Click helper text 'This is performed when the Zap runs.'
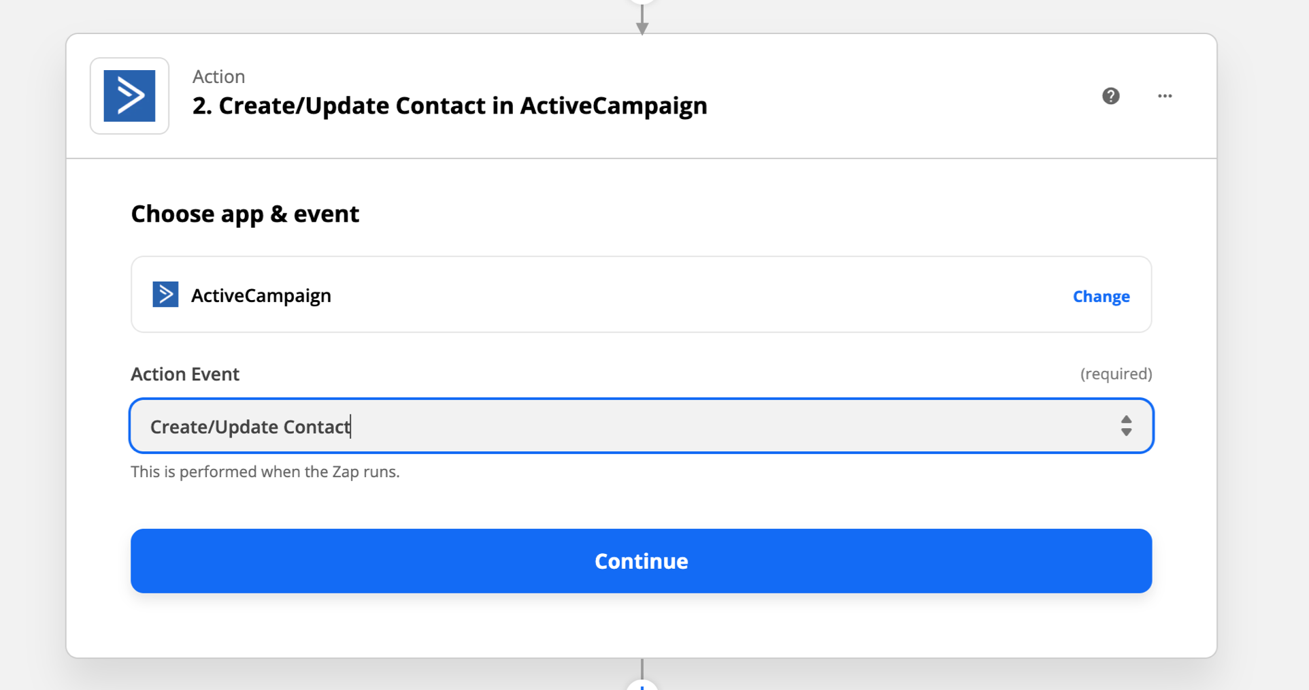Screen dimensions: 1309x690 coord(265,472)
